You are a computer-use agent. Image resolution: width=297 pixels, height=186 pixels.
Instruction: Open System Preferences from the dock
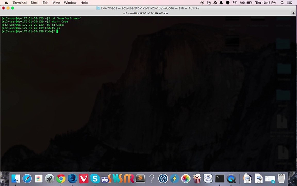(208, 179)
